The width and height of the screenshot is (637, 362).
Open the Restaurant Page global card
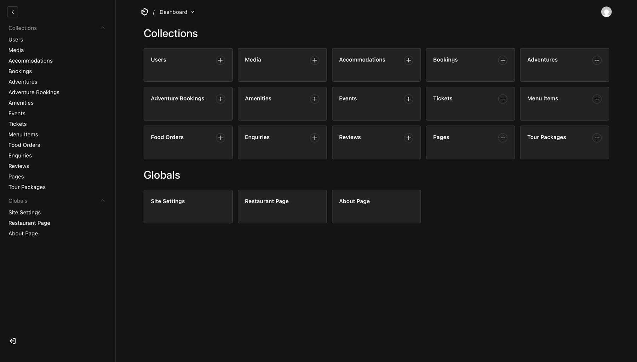click(282, 206)
